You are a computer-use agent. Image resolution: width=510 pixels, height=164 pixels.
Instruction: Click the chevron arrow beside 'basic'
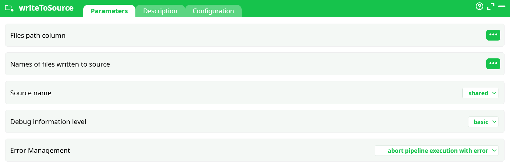[494, 122]
